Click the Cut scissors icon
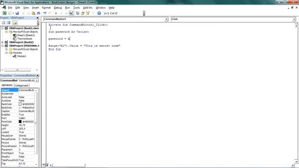The image size is (299, 168). 23,13
